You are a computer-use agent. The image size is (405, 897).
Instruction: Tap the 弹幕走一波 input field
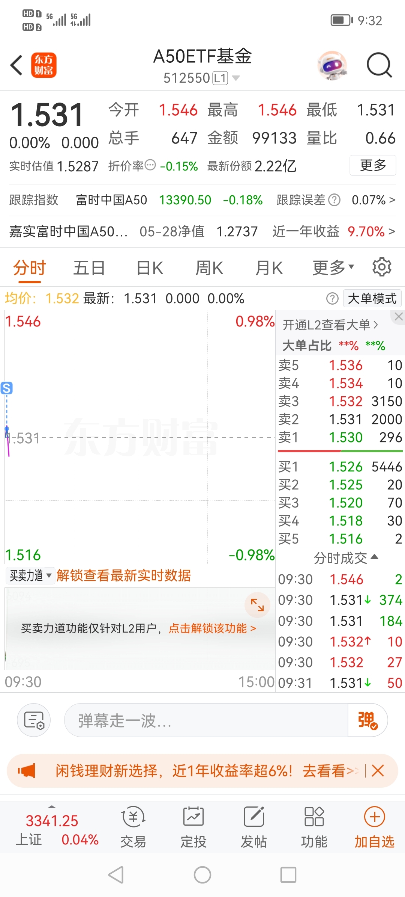click(x=206, y=720)
